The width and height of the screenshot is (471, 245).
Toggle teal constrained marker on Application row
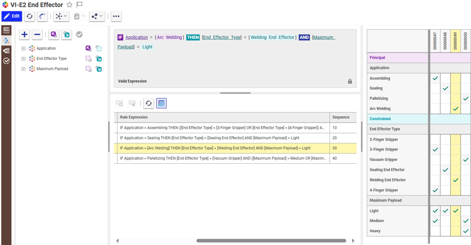[99, 49]
